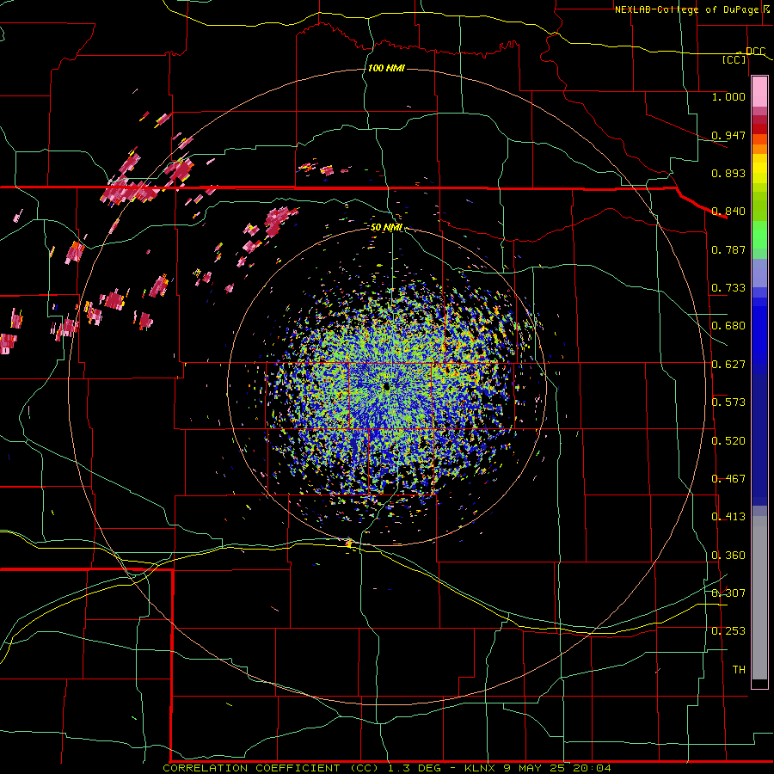774x774 pixels.
Task: Select the 0.840 value on the color scale
Action: point(728,212)
